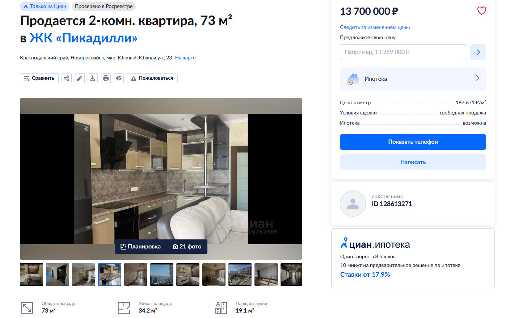Click the Сравнить compare button
The height and width of the screenshot is (318, 514).
click(39, 78)
